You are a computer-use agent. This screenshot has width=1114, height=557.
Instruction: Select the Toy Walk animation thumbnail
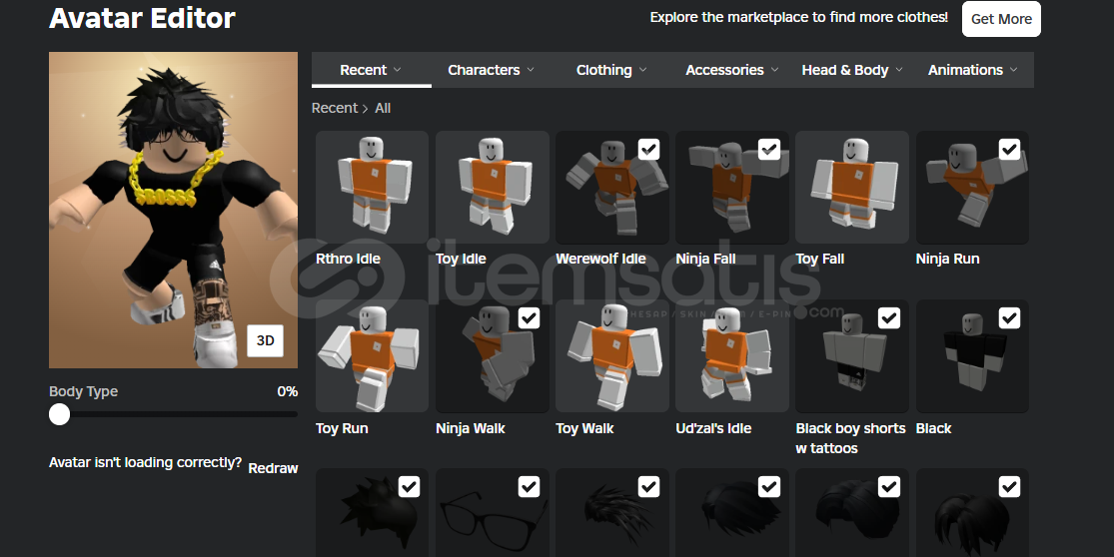point(611,356)
